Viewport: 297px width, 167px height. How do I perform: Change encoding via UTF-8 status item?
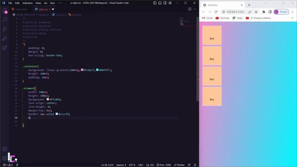click(x=132, y=165)
